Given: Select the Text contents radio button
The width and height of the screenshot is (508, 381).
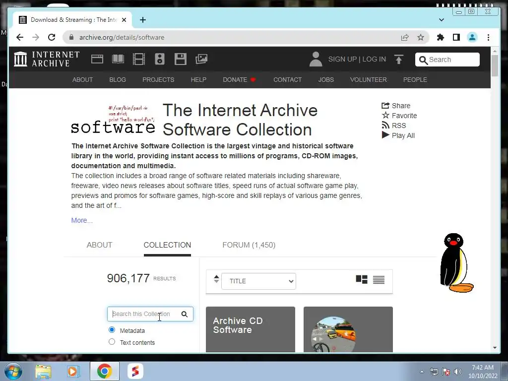Looking at the screenshot, I should [112, 342].
